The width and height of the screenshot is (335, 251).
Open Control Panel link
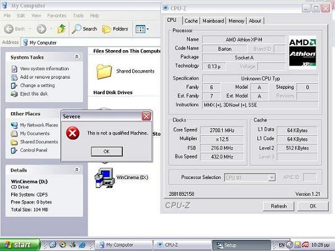point(33,150)
